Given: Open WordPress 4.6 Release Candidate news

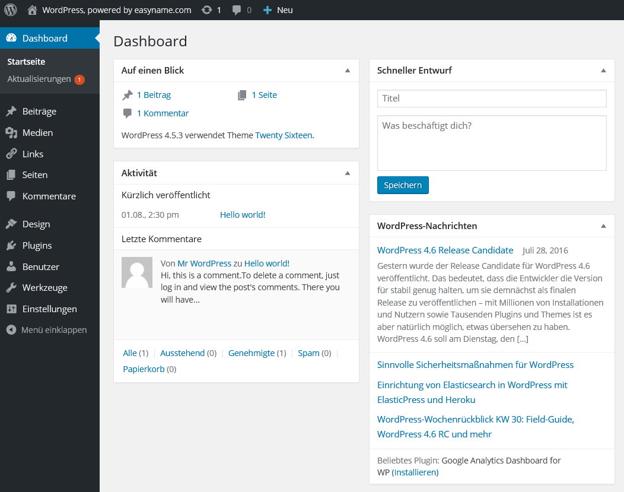Looking at the screenshot, I should (445, 250).
